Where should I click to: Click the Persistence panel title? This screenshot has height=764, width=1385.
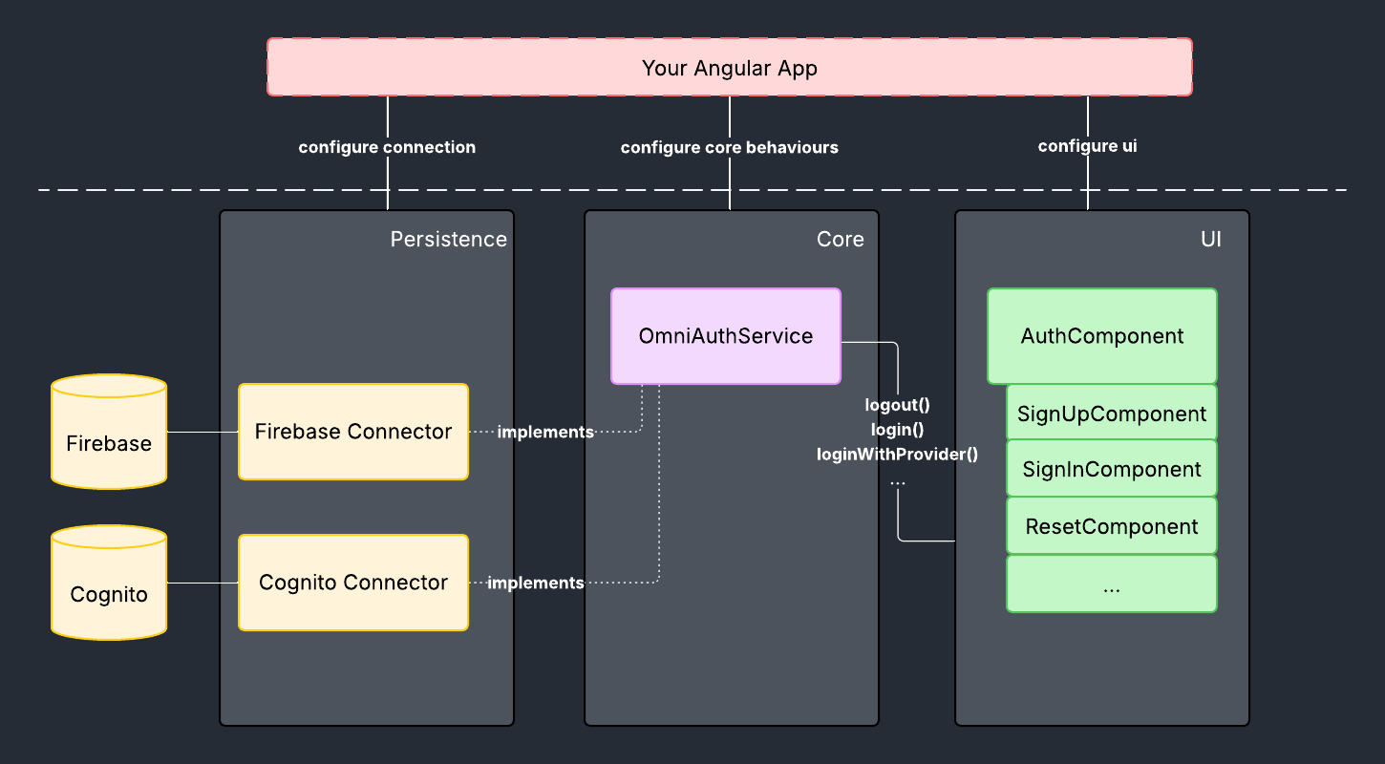point(448,239)
